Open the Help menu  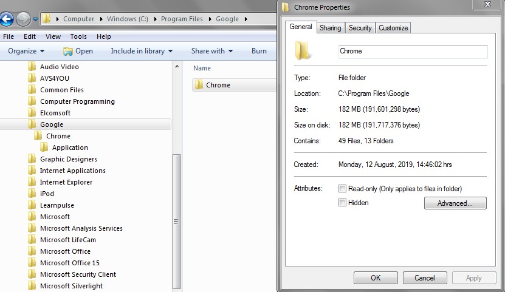tap(104, 36)
